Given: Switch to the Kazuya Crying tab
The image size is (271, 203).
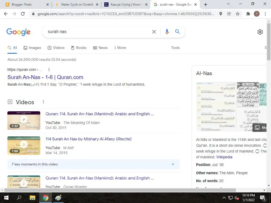Looking at the screenshot, I should (125, 5).
